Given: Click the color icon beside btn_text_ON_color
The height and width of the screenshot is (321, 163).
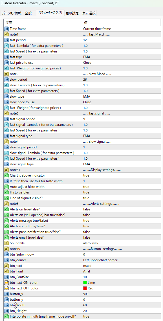Looking at the screenshot, I should 6,283.
